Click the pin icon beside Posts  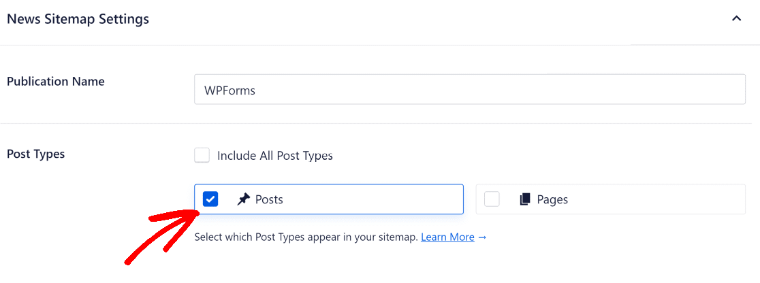coord(243,199)
